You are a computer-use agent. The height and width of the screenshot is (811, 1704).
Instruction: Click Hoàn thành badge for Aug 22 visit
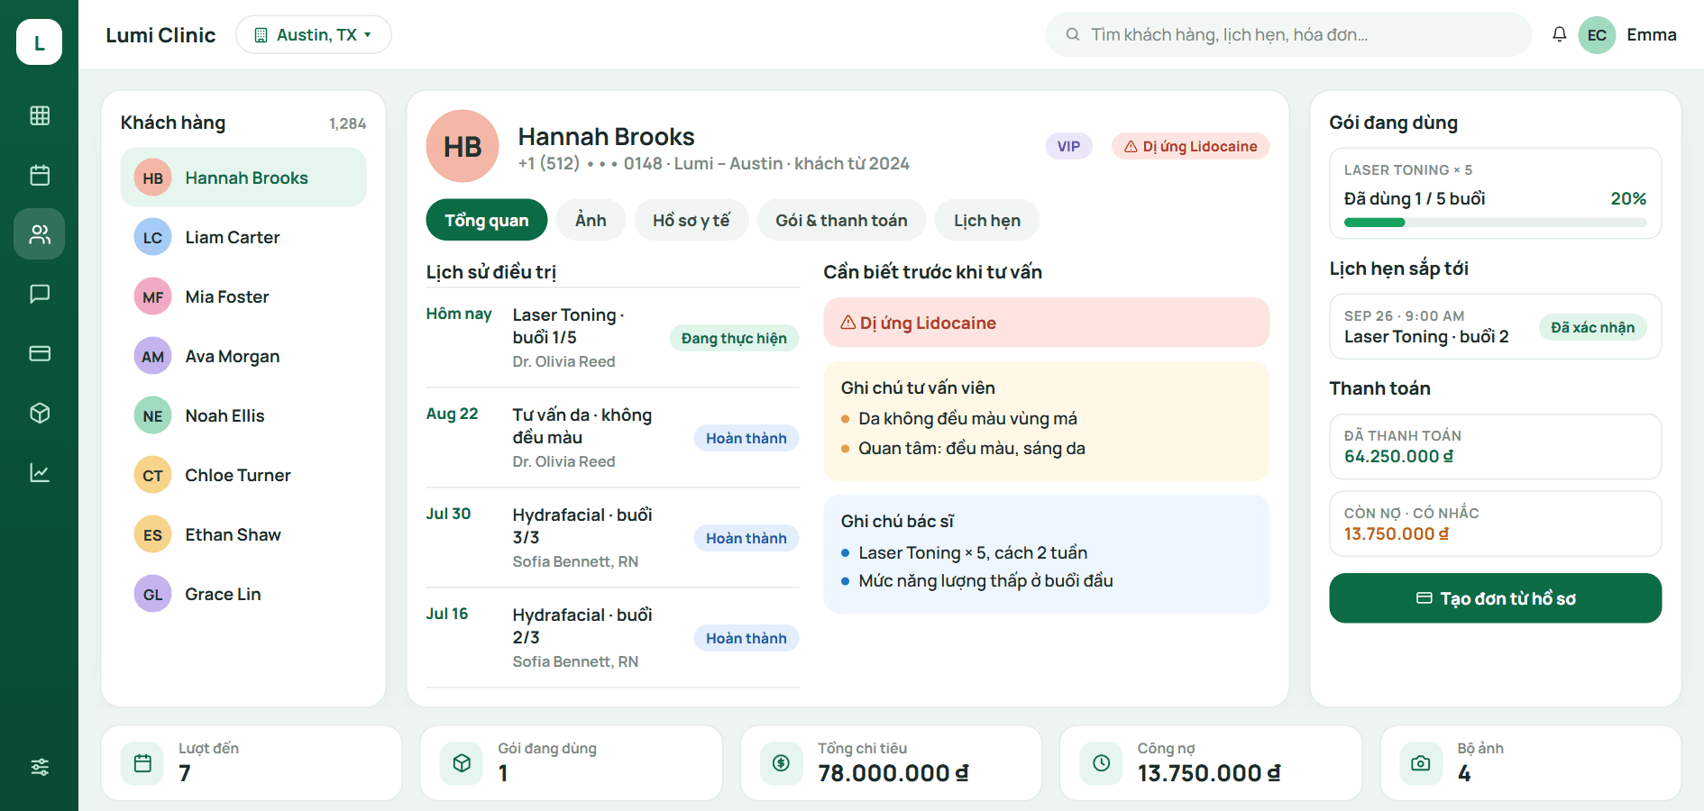pyautogui.click(x=746, y=438)
